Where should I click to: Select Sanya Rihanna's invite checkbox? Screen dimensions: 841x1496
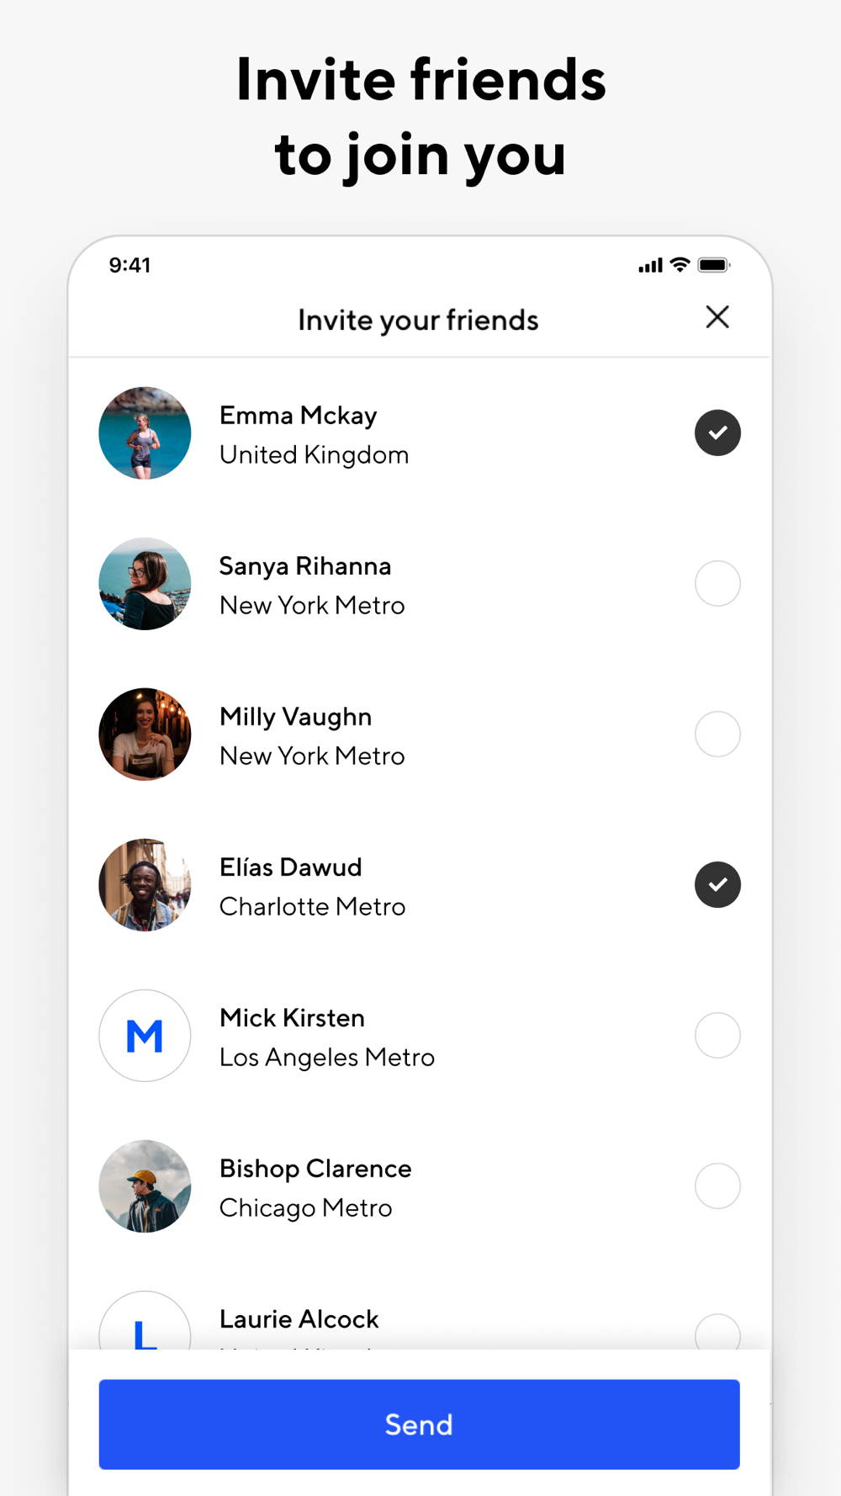tap(717, 583)
